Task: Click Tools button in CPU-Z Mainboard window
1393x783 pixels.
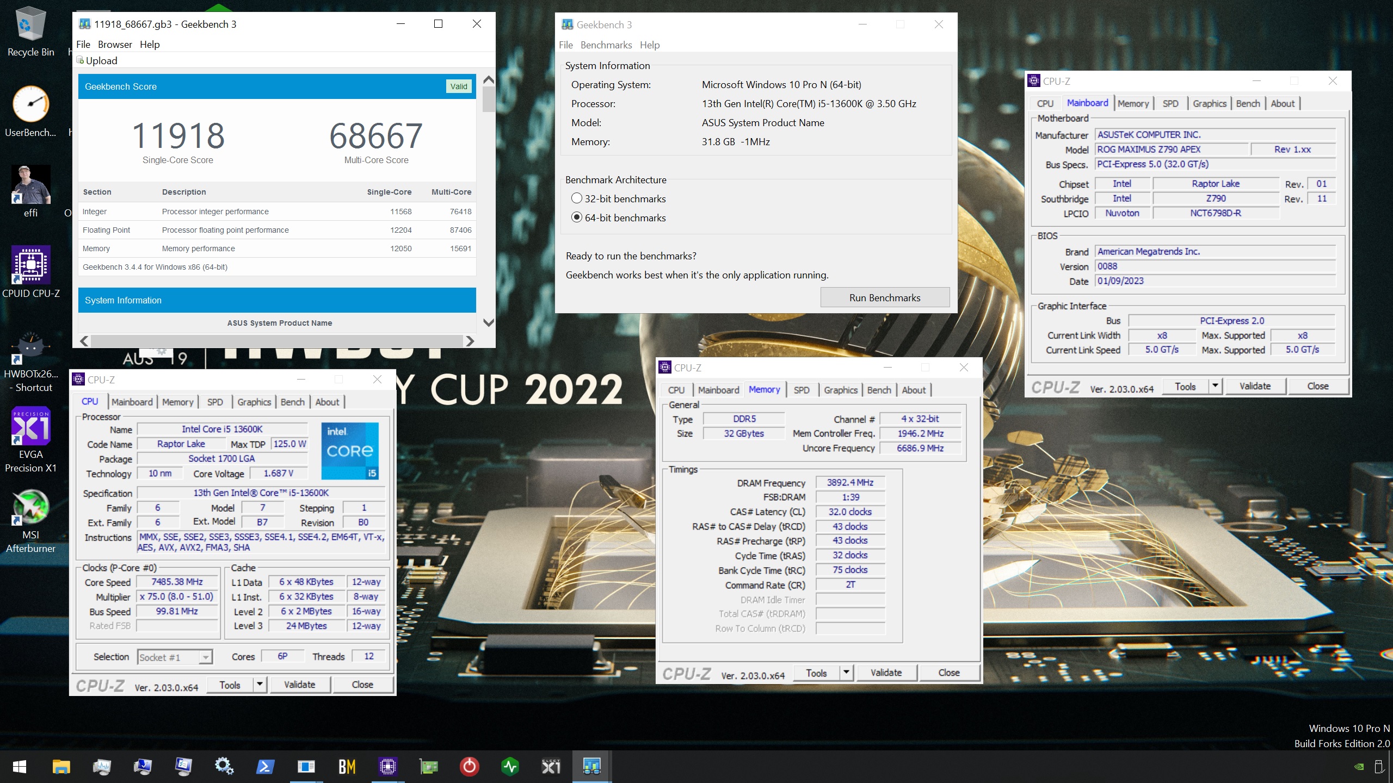Action: click(x=1185, y=386)
